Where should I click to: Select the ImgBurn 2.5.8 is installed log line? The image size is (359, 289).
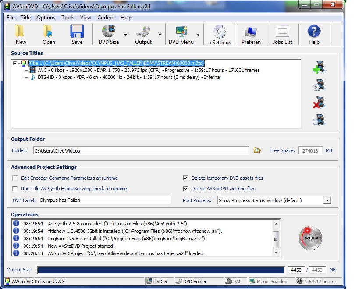coord(127,239)
